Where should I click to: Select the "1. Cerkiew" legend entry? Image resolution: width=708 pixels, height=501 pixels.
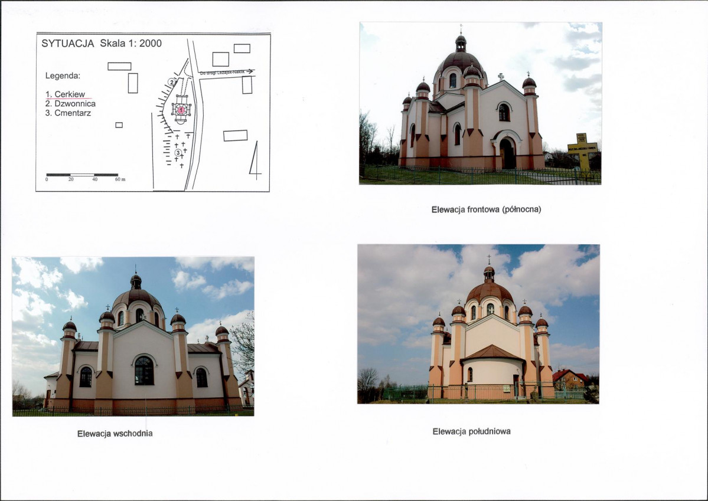pos(66,94)
